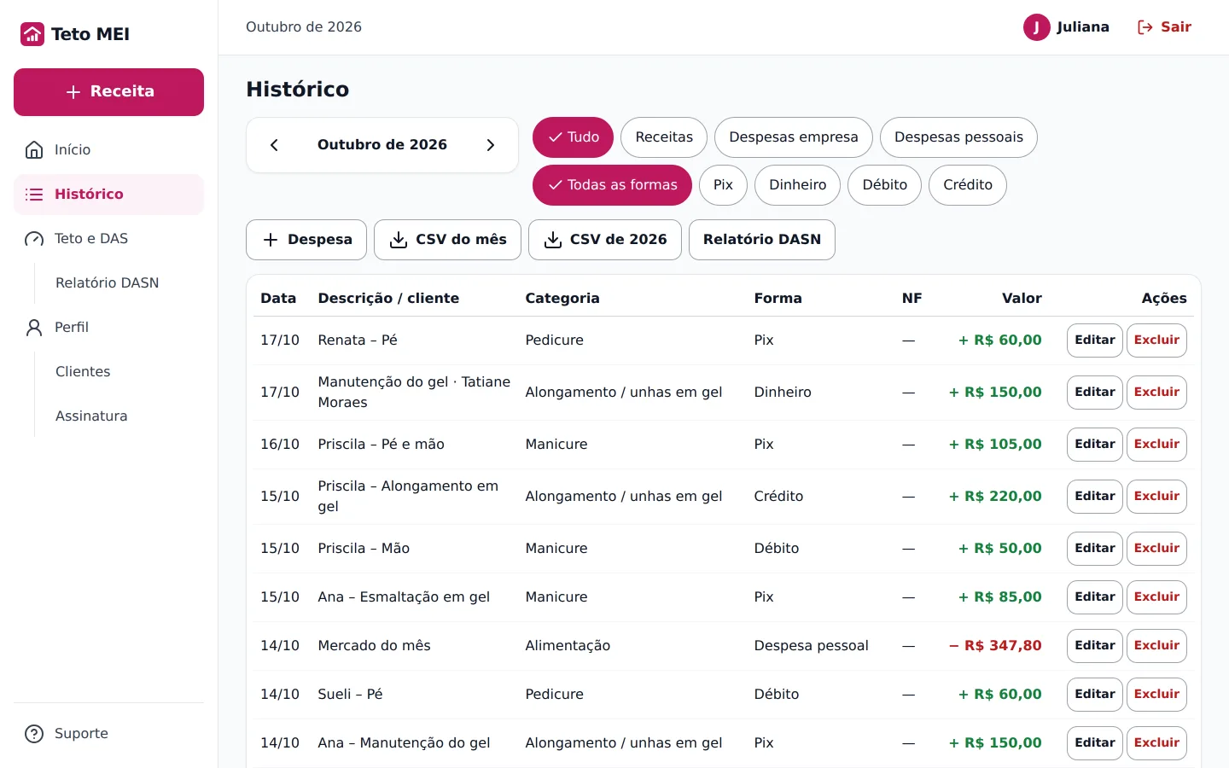
Task: Open Relatório DASN in the sidebar
Action: 107,283
